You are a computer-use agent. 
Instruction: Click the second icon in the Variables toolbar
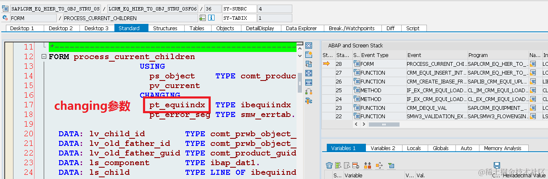tap(338, 166)
